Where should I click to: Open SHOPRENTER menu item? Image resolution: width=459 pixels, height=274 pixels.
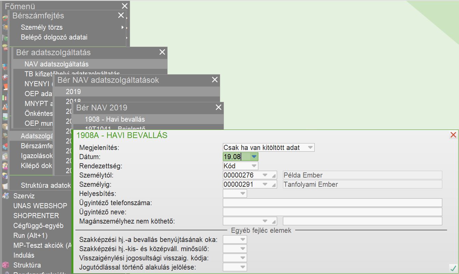pos(36,216)
